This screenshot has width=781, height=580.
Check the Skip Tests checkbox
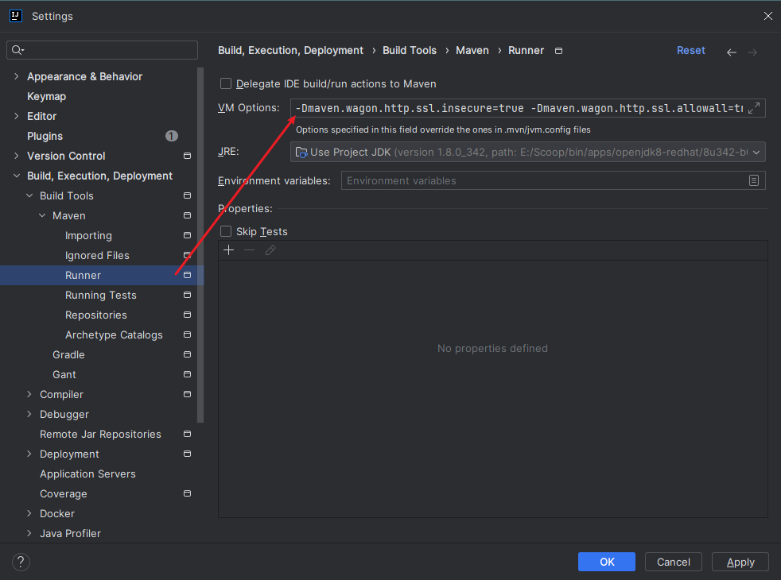tap(226, 231)
